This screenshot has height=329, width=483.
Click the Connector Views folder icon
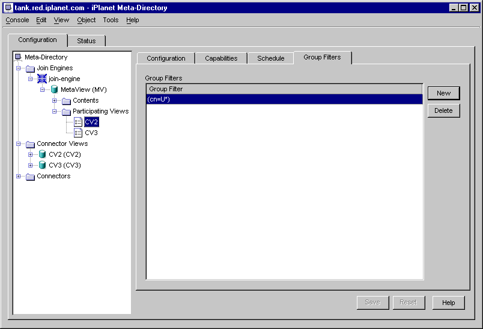30,143
